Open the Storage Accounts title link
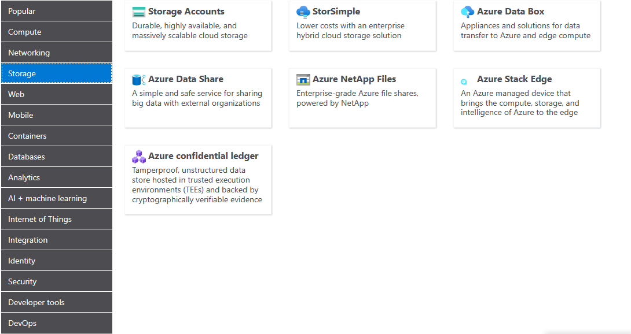631x334 pixels. coord(186,12)
